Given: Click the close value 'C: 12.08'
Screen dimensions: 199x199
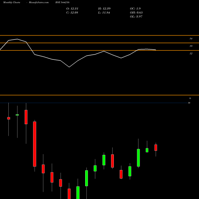Looking at the screenshot, I should [72, 13].
